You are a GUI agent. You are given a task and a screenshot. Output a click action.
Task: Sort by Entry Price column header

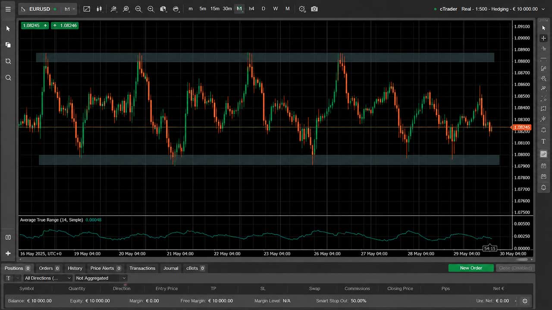166,288
